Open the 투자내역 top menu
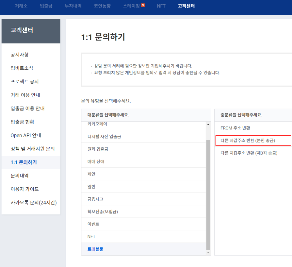Viewport: 292px width, 267px height. click(73, 6)
